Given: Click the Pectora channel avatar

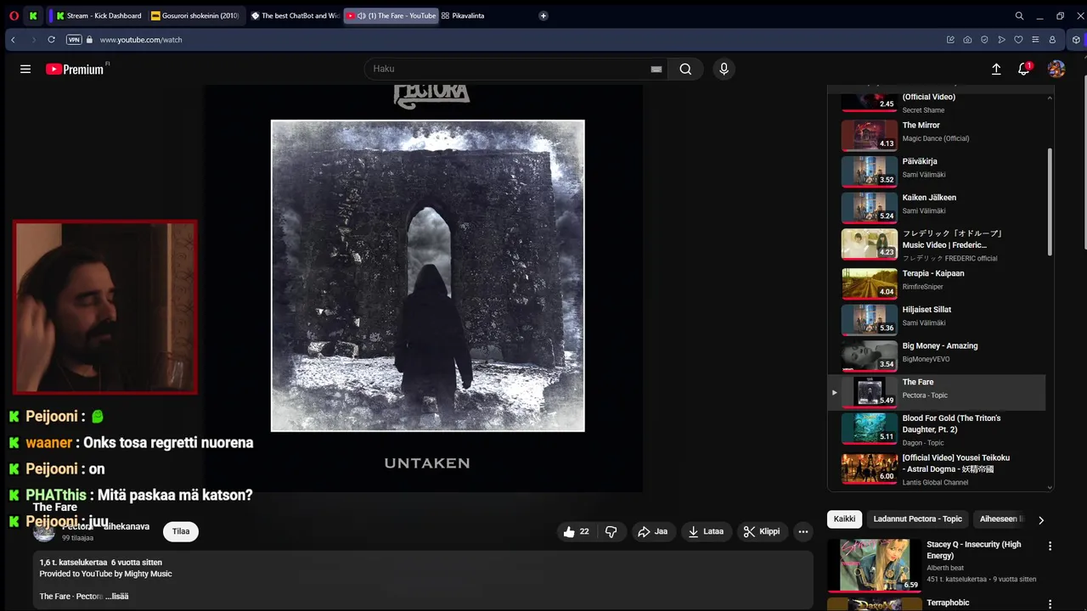Looking at the screenshot, I should pos(44,531).
